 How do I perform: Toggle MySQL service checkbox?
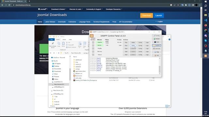93,45
